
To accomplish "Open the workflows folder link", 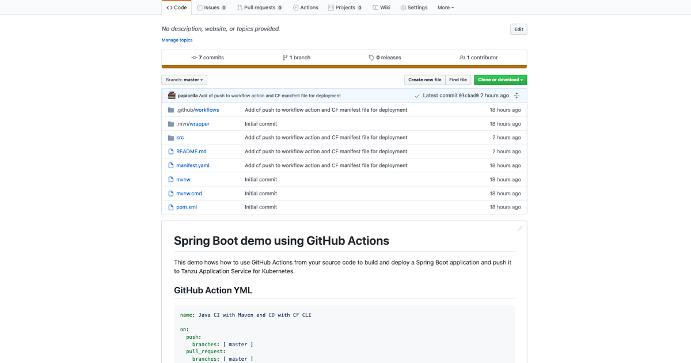I will [x=207, y=110].
